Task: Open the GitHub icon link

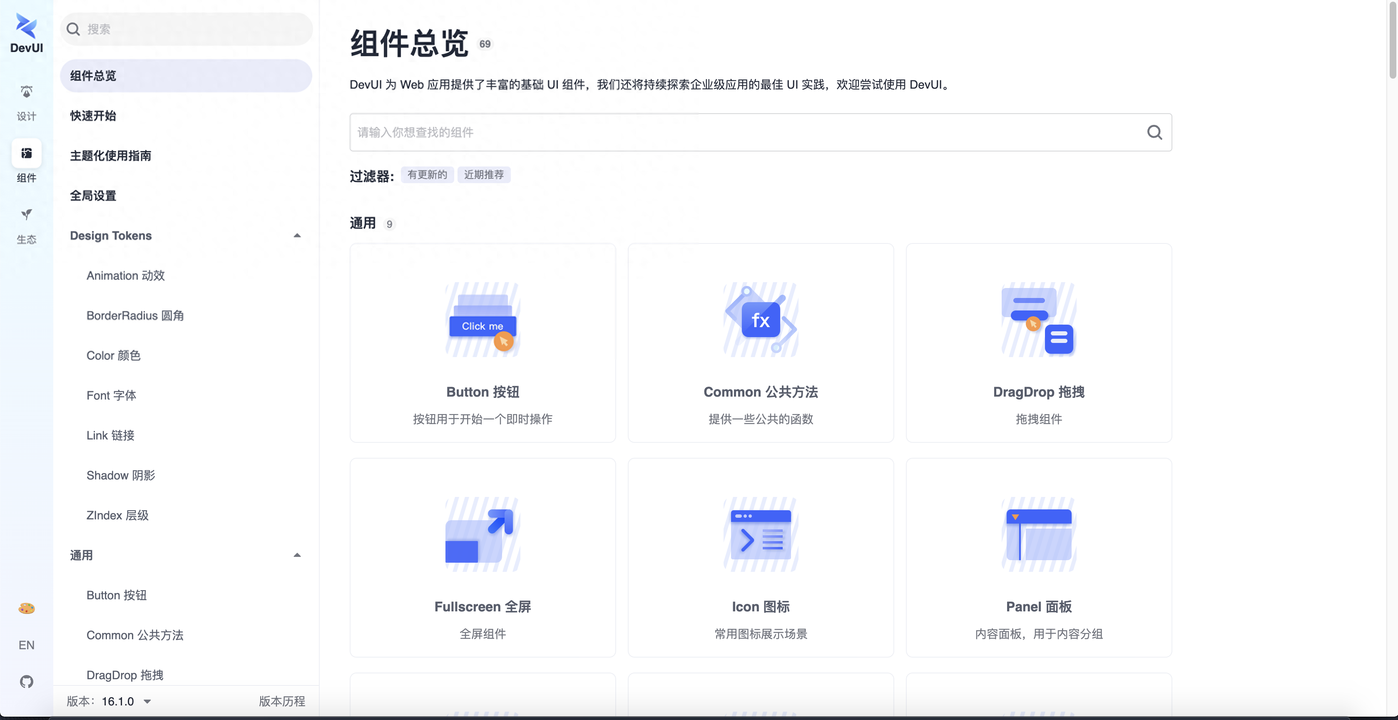Action: tap(26, 681)
